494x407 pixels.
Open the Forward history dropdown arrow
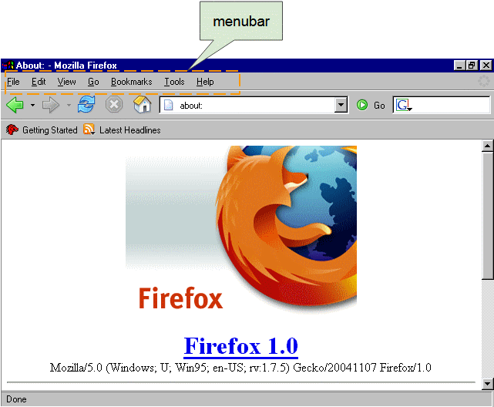69,105
